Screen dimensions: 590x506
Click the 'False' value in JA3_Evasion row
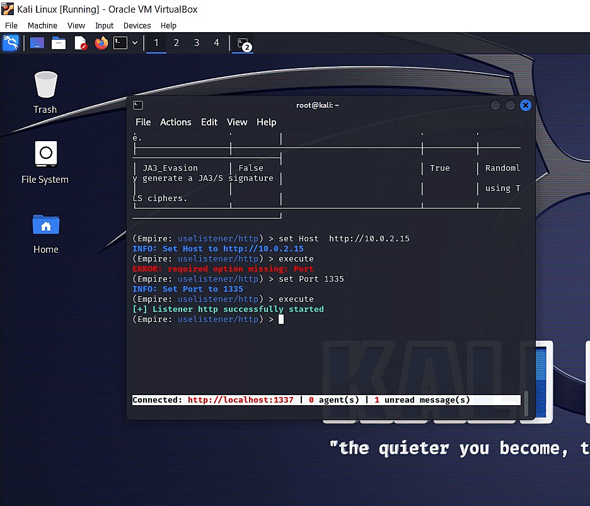tap(251, 168)
